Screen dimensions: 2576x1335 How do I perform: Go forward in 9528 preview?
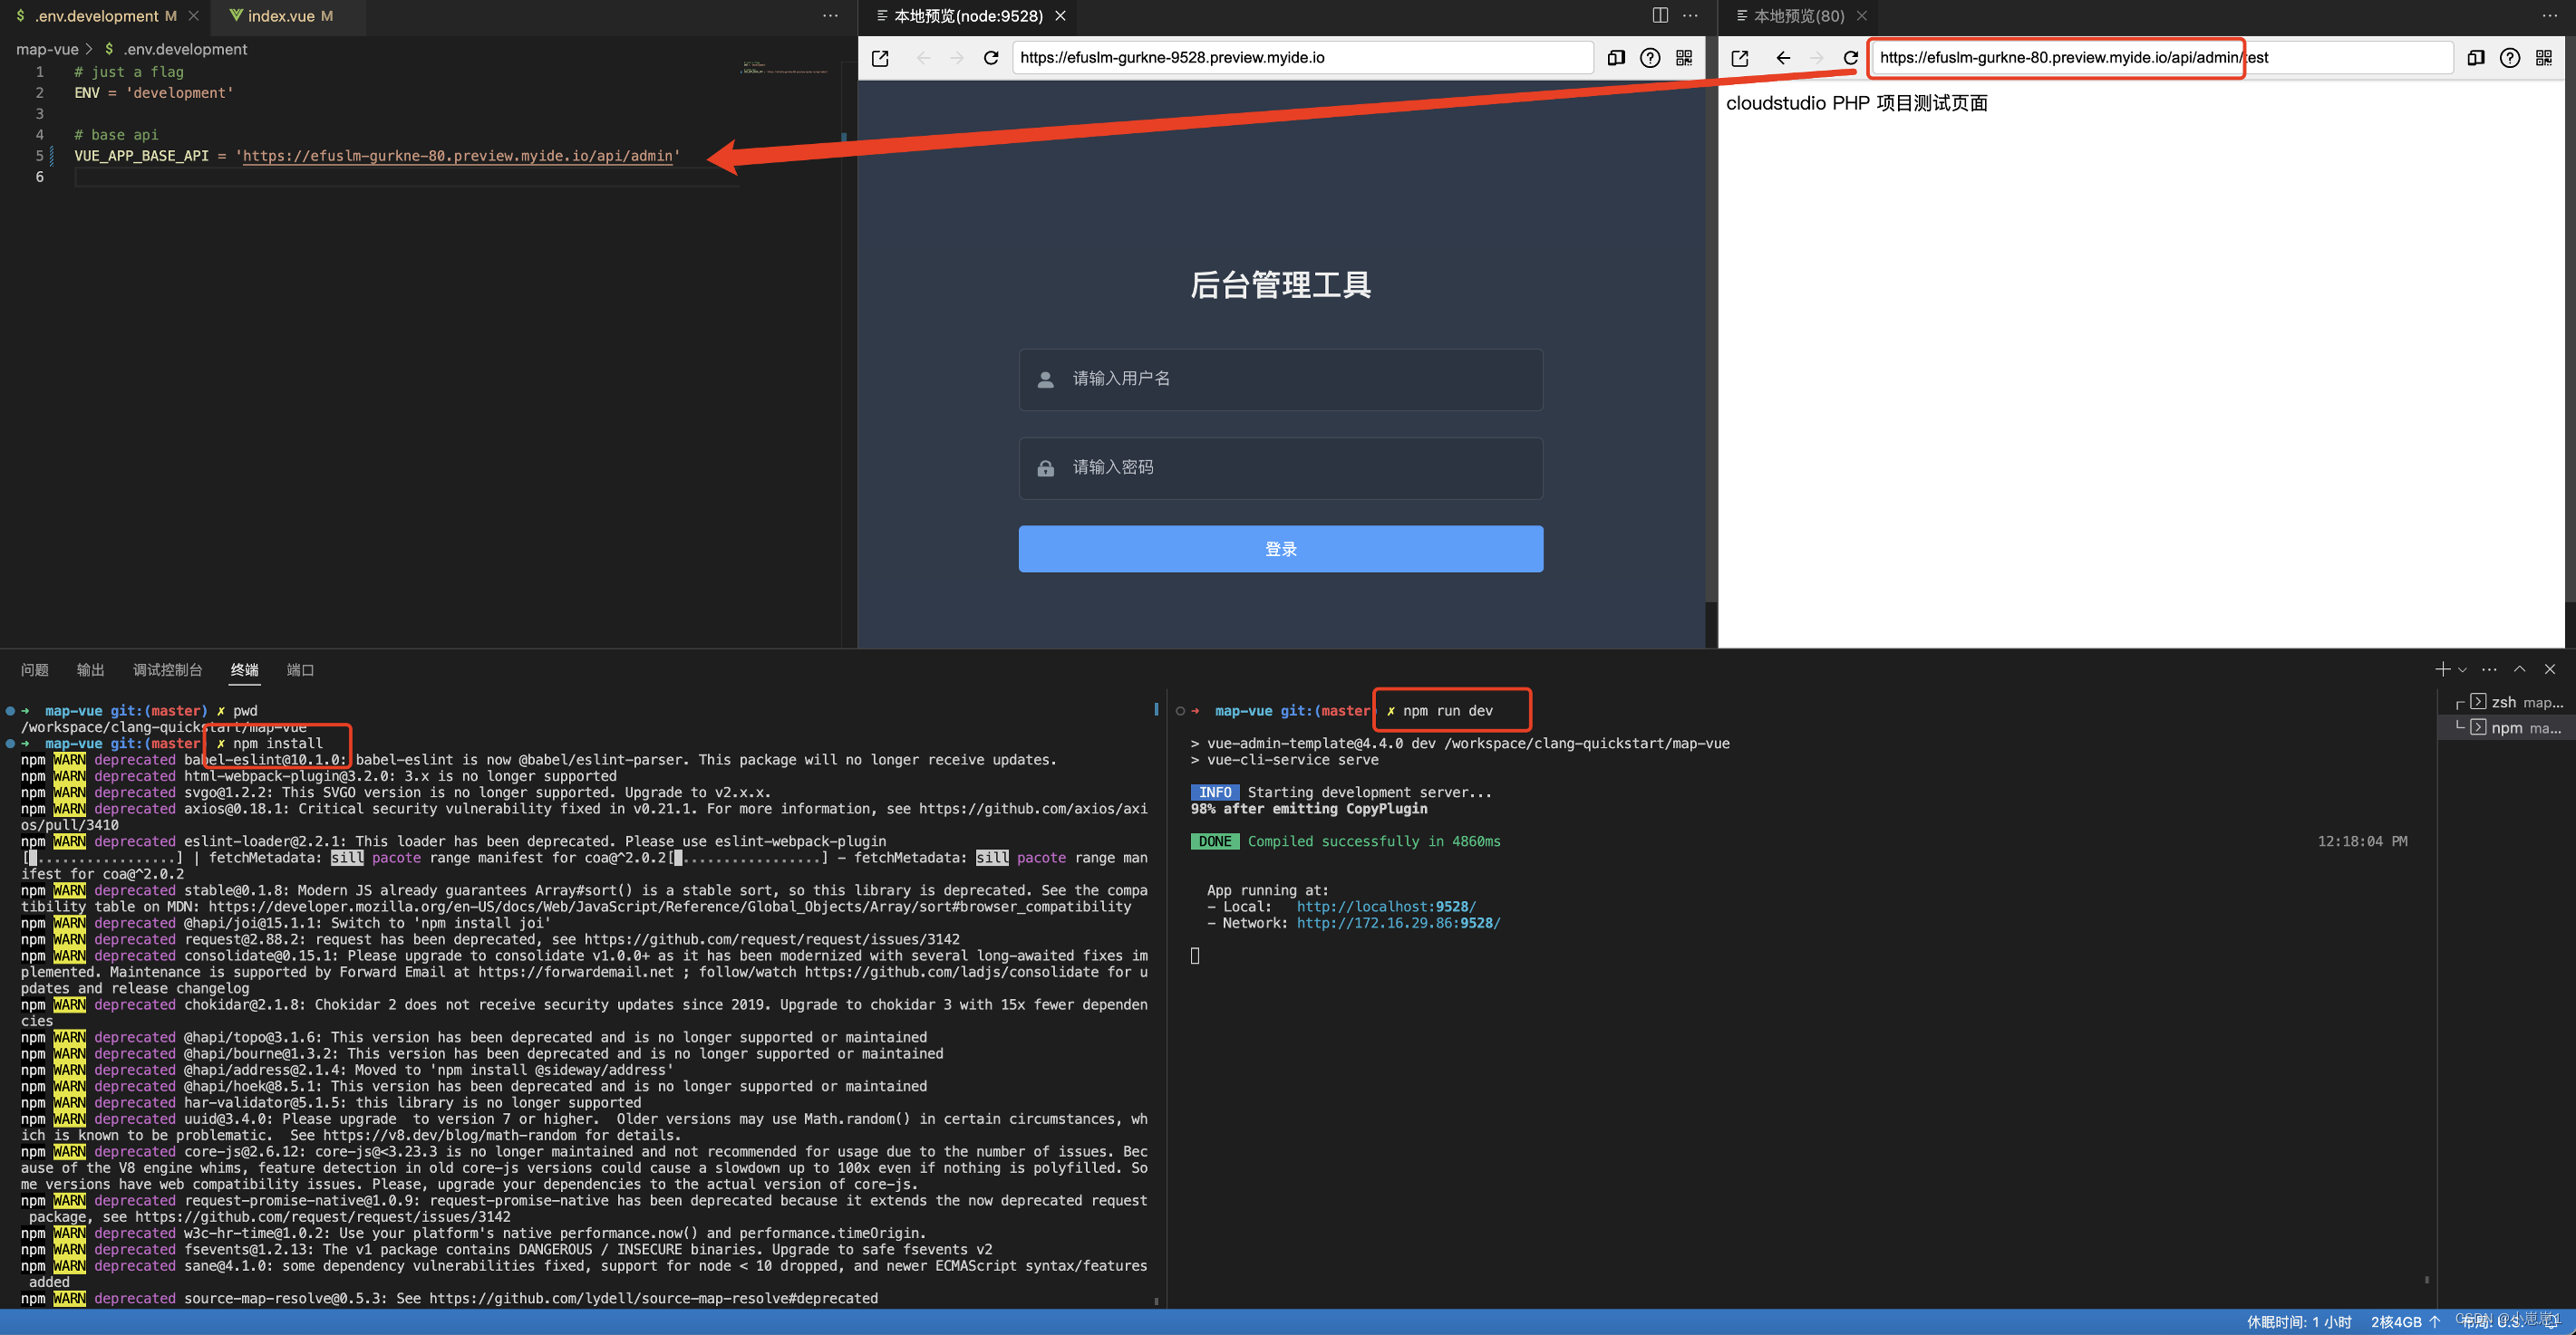click(957, 58)
